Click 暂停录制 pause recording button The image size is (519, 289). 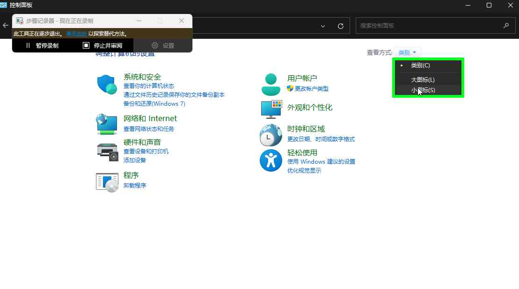[42, 45]
